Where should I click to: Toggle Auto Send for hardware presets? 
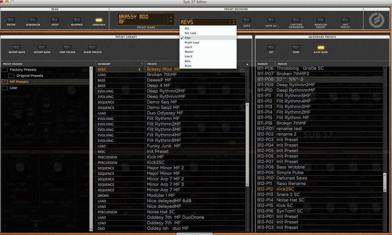(x=321, y=47)
